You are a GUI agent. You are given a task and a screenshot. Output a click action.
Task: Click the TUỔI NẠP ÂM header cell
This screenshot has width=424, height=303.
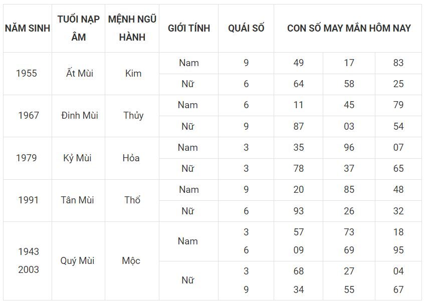click(78, 28)
